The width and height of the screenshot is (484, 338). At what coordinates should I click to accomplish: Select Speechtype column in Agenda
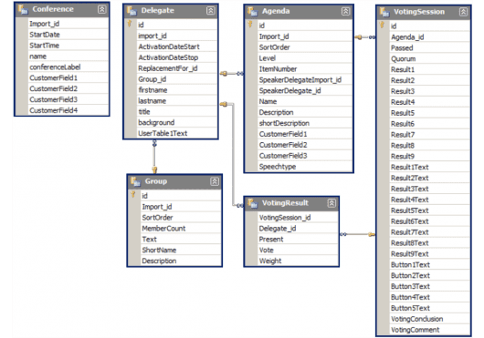305,167
